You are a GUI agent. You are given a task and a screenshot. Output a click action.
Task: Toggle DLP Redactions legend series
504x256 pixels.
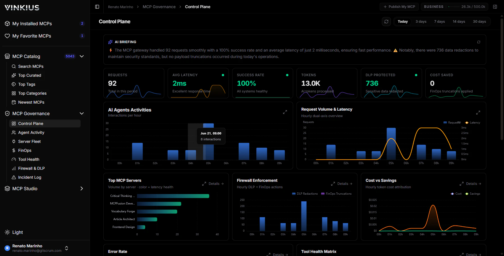tap(305, 194)
